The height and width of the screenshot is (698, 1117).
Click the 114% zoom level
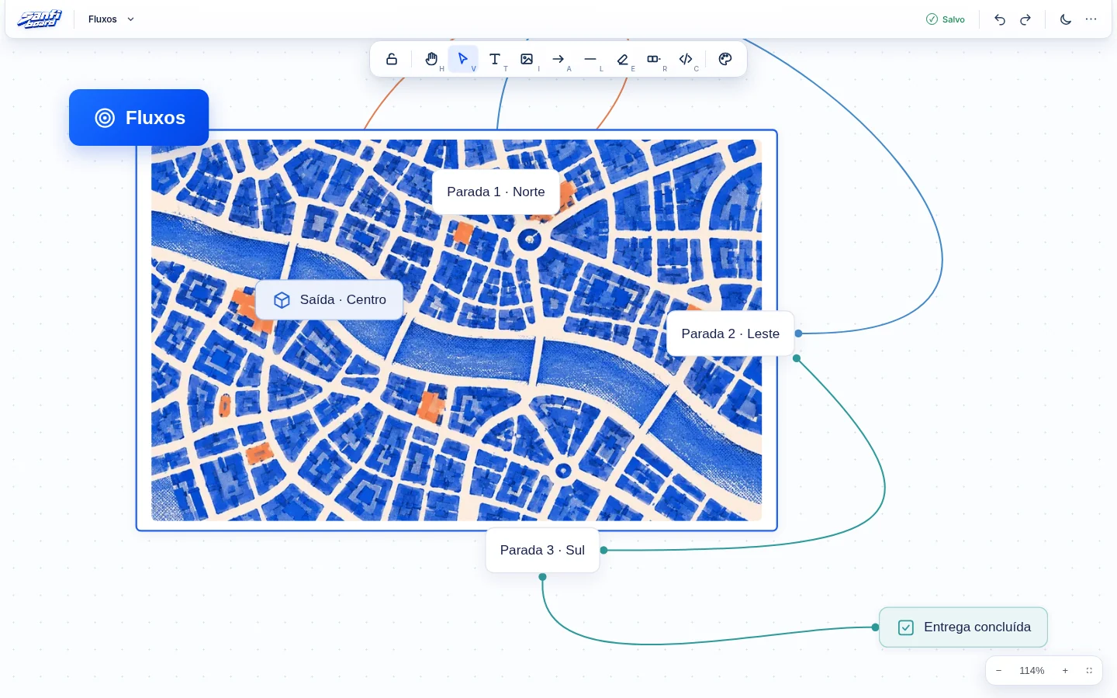click(x=1032, y=671)
